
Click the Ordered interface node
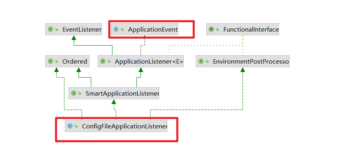click(68, 61)
